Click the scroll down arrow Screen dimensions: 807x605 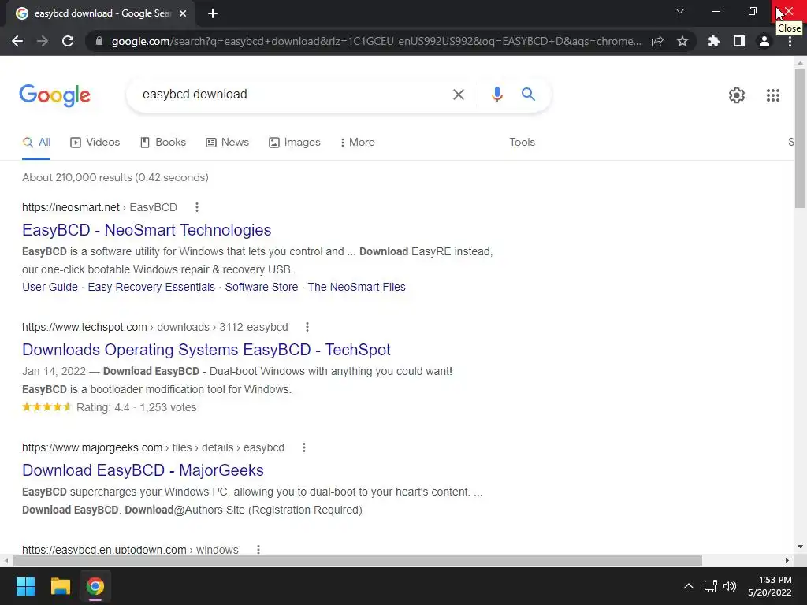click(x=800, y=547)
